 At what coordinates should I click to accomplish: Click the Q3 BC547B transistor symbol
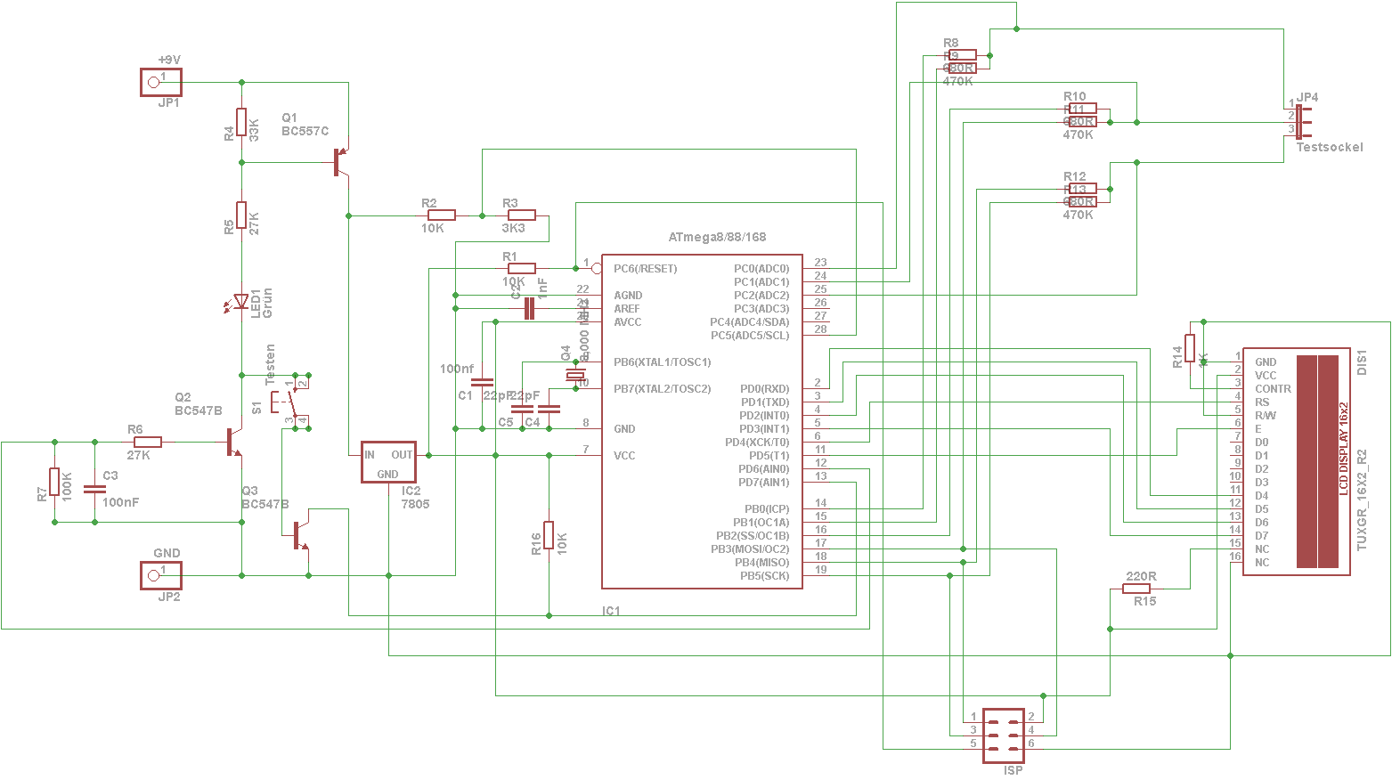[x=300, y=535]
